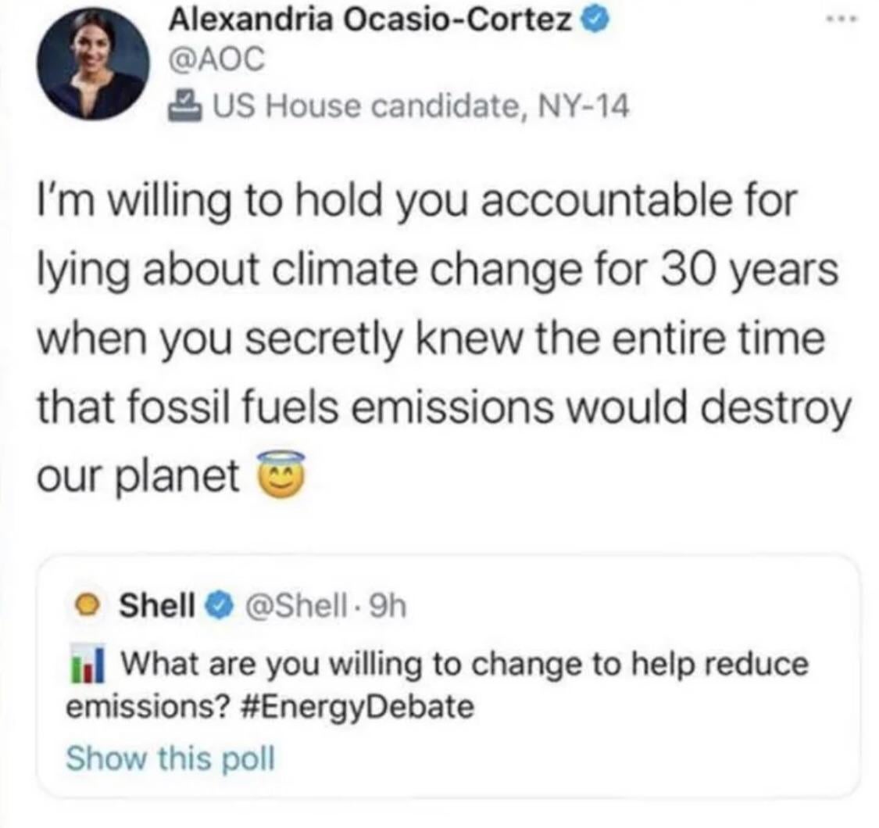Click Alexandria Ocasio-Cortez's profile picture
Image resolution: width=879 pixels, height=828 pixels.
click(x=94, y=67)
